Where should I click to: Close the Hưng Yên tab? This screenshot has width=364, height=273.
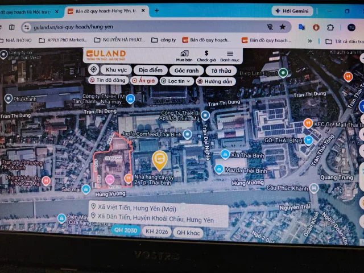click(x=143, y=11)
